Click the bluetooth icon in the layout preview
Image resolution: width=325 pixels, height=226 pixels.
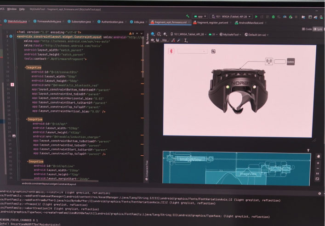click(171, 51)
